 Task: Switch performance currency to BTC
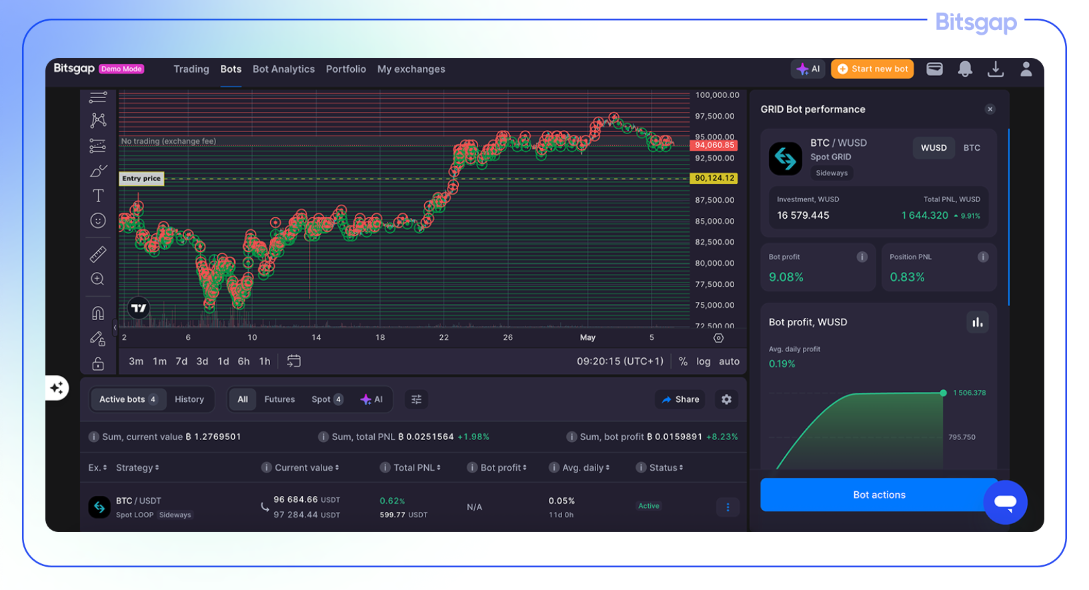coord(971,148)
